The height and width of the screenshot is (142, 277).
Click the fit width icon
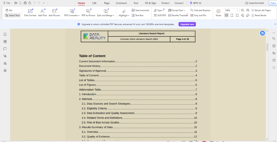coord(237,15)
